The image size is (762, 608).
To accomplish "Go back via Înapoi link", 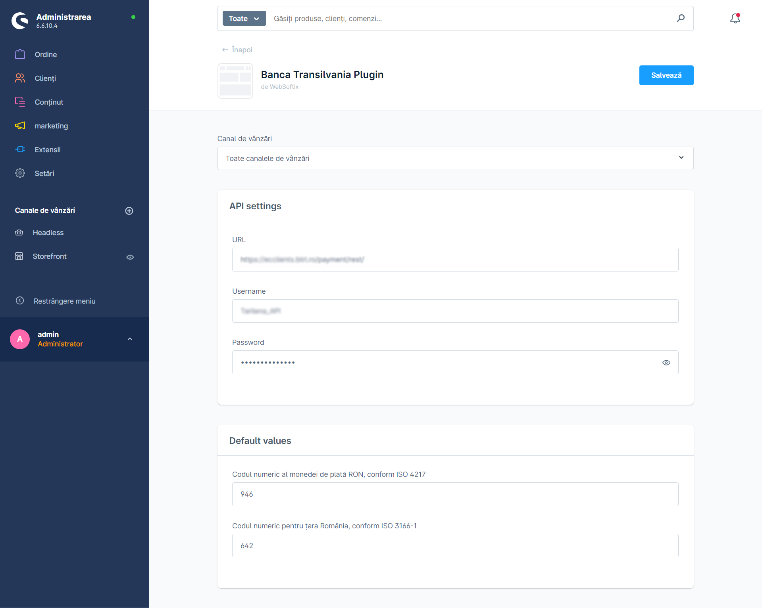I will [237, 50].
